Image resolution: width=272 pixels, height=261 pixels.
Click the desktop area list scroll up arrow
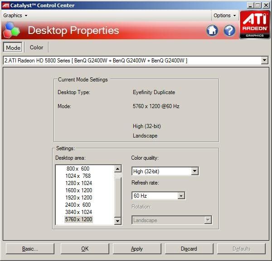(117, 169)
